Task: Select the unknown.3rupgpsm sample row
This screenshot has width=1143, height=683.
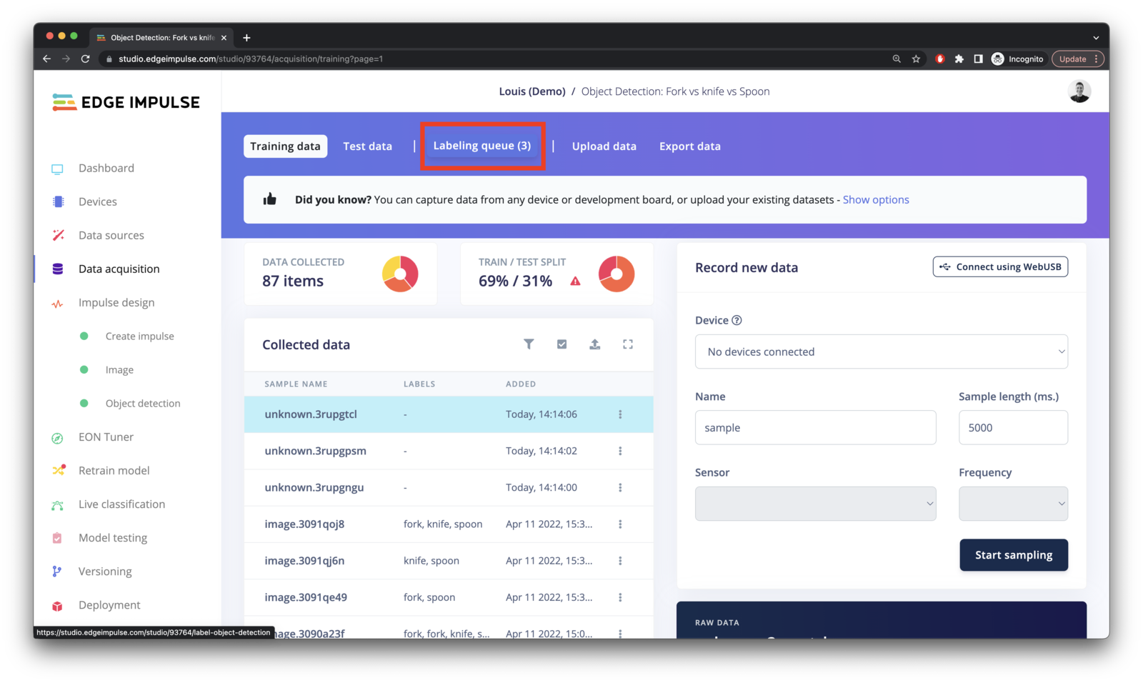Action: coord(449,451)
